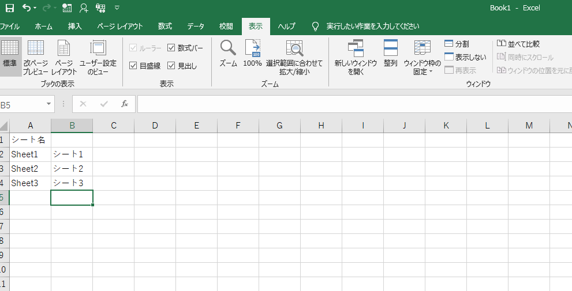Open the ヘルプ tab
This screenshot has height=291, width=572.
pyautogui.click(x=286, y=27)
